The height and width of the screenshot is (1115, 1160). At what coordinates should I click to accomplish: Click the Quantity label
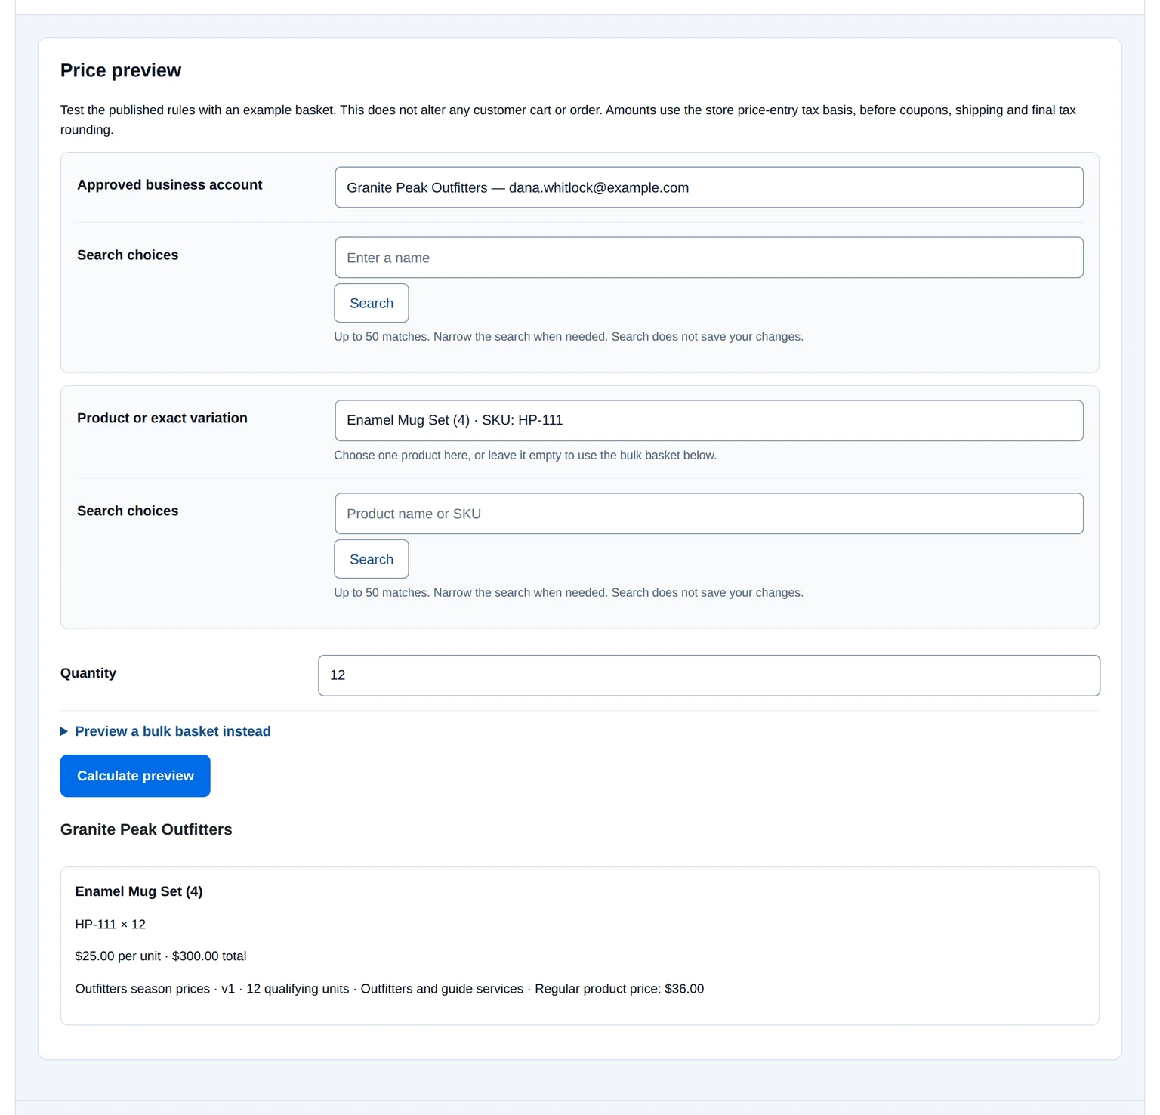(88, 673)
